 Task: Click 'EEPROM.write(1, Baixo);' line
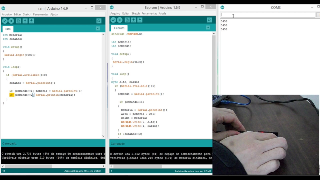(x=140, y=126)
